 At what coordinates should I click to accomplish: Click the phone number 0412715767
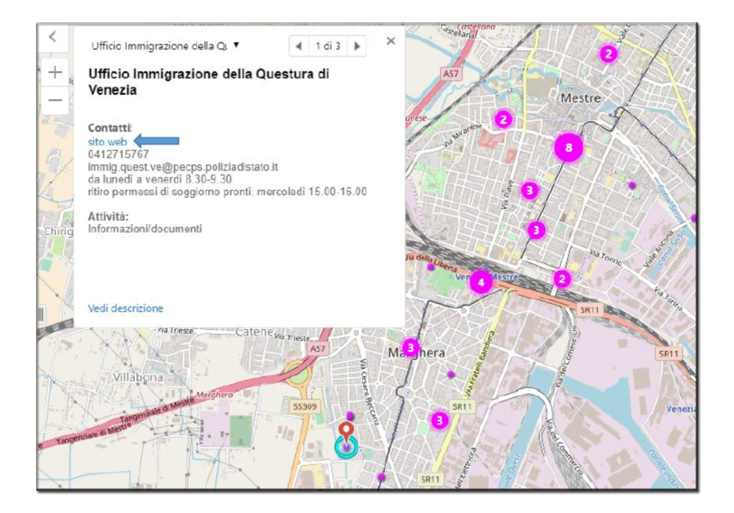click(118, 154)
